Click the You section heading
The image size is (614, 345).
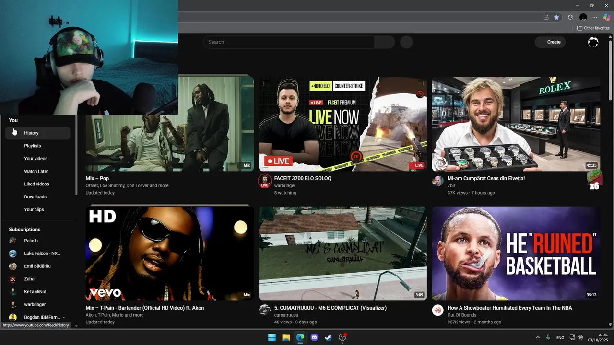pos(13,120)
